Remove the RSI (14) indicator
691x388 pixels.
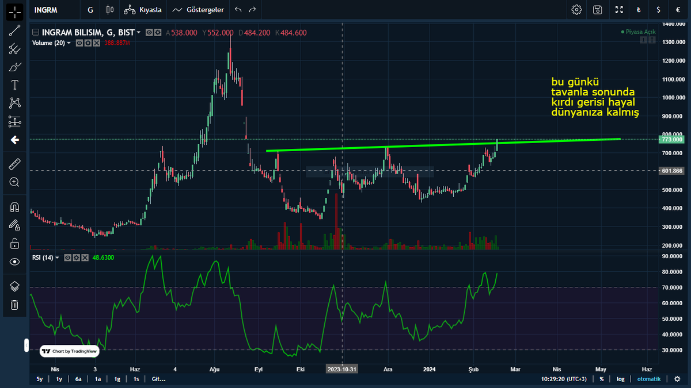[83, 258]
